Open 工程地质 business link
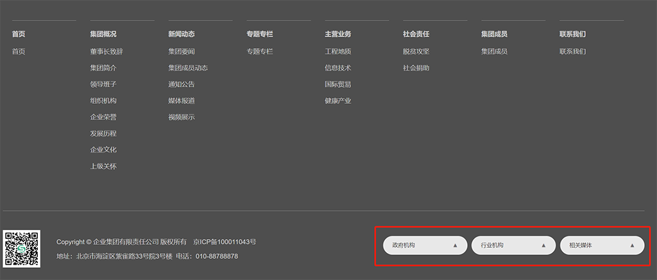 pos(338,51)
